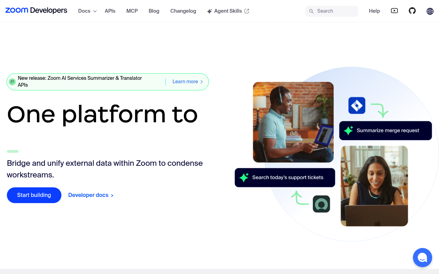This screenshot has height=274, width=439.
Task: Click the Summarize merge request pill
Action: click(385, 130)
